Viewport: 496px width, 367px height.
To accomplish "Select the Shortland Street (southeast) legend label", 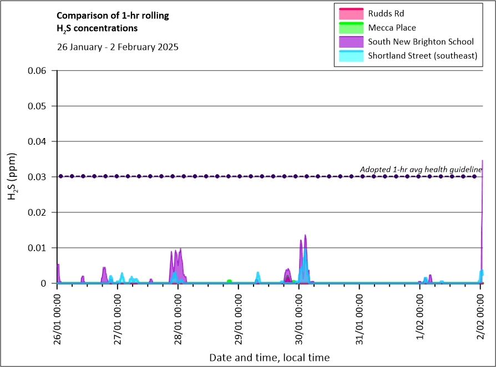I will [422, 55].
